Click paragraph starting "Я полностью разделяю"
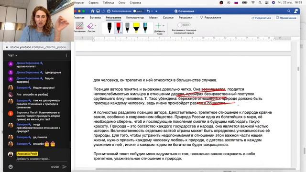Screen dimensions: 306x172 coord(183,129)
